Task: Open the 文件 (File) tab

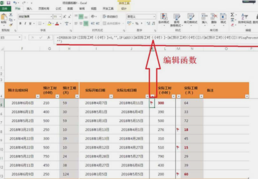Action: point(5,9)
